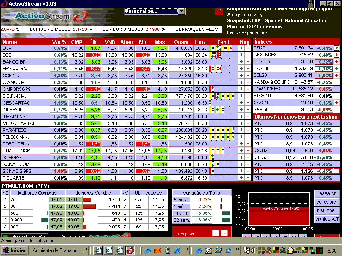This screenshot has height=256, width=342.
Task: Sort by the Quant column header
Action: 181,42
